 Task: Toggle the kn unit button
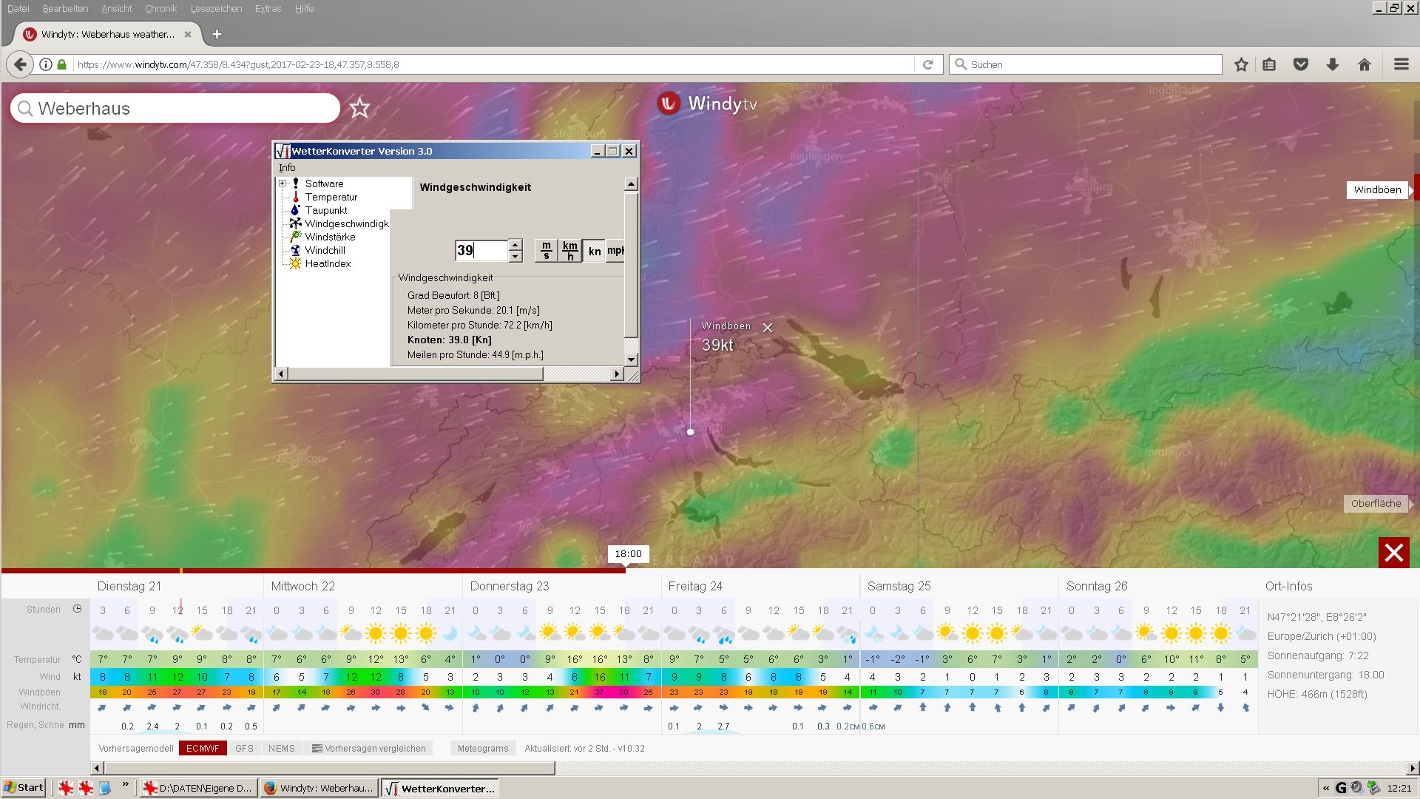pos(594,251)
